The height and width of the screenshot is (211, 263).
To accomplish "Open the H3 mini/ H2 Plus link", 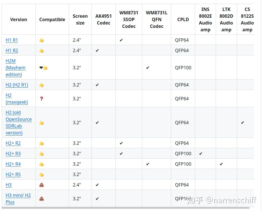I will pyautogui.click(x=18, y=198).
